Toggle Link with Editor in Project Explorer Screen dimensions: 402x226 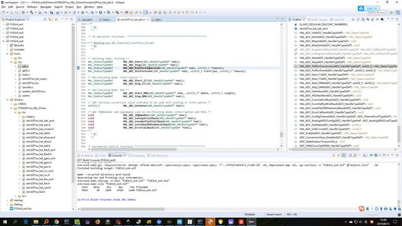coord(50,19)
